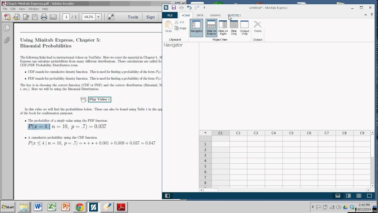Click the email envelope icon in Adobe Reader
Screen dimensions: 378x213
point(53,17)
